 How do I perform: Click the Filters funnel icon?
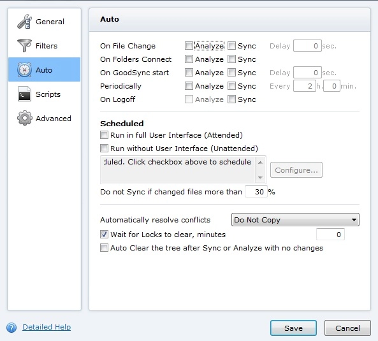coord(24,45)
